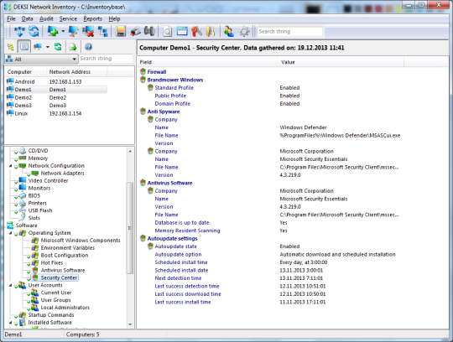This screenshot has height=342, width=453.
Task: Click the network scan down-arrow toolbar icon
Action: [19, 31]
